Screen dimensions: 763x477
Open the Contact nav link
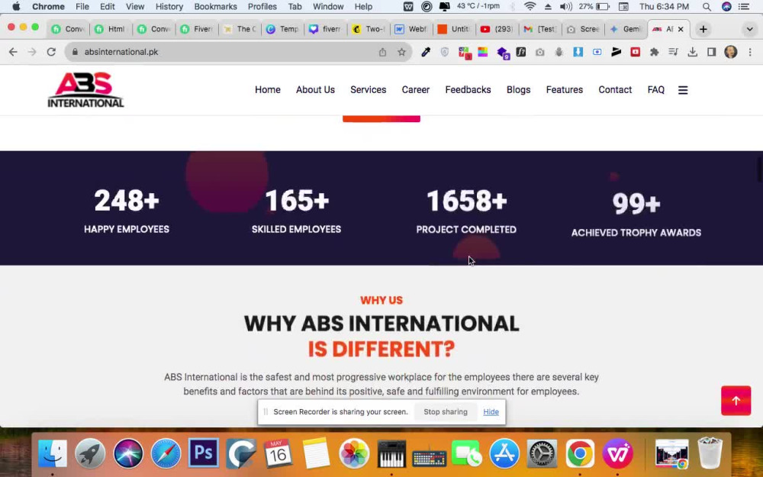point(615,90)
